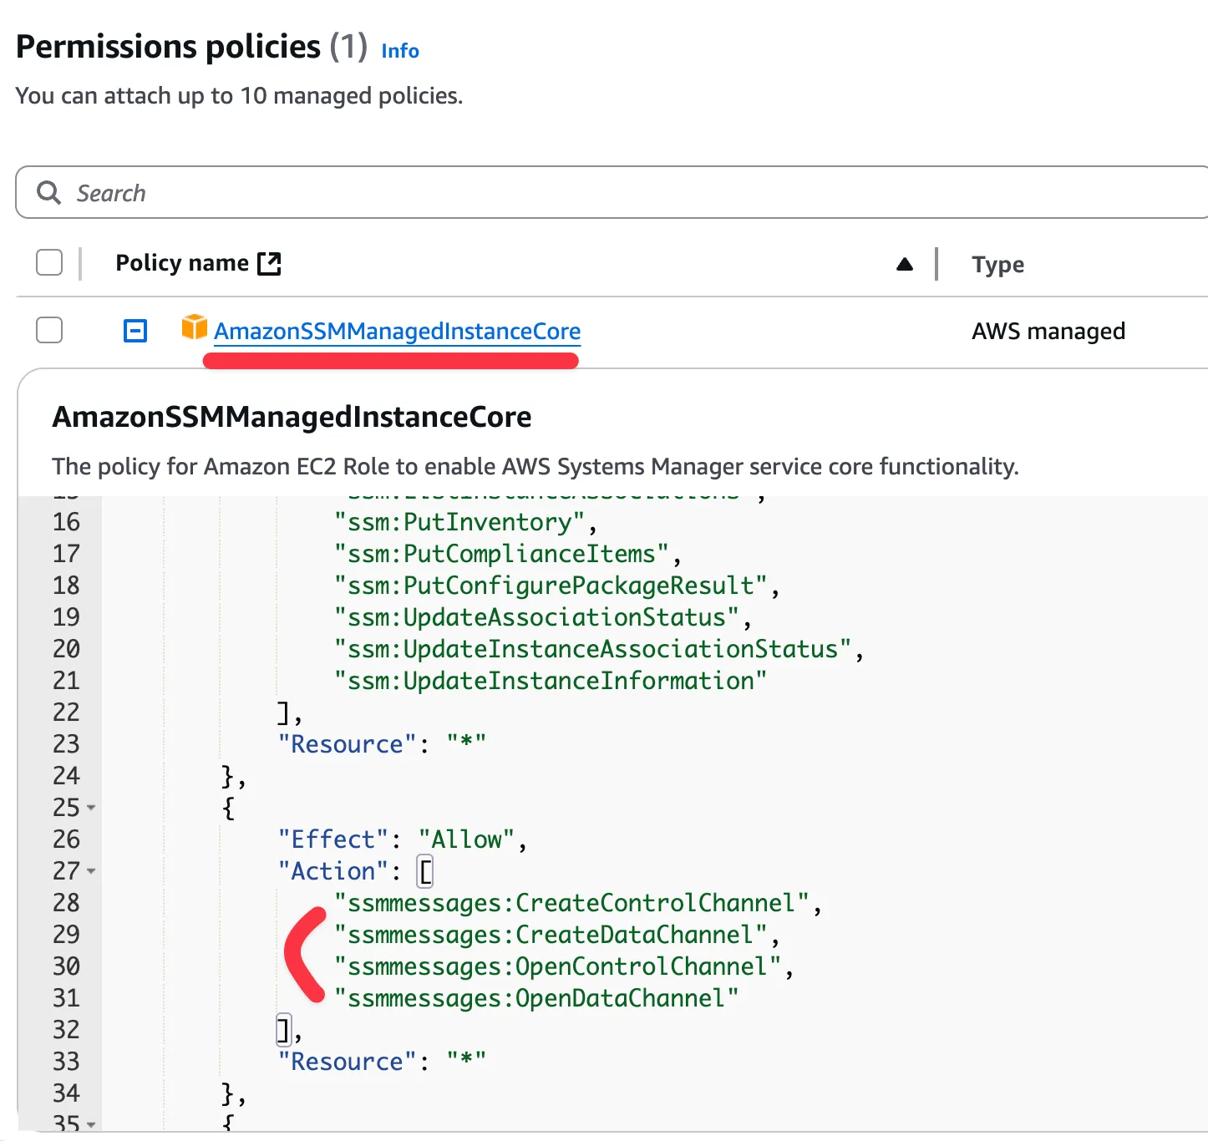Collapse the AmazonSSMManagedInstanceCore policy details

135,331
